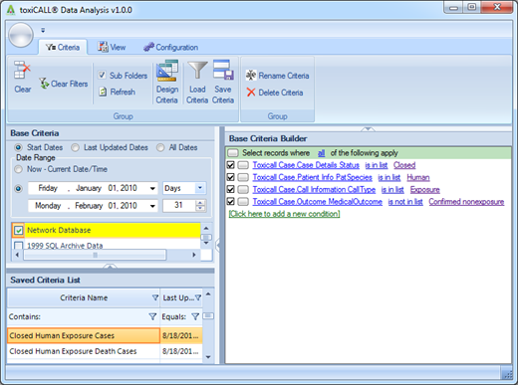Uncheck the PatSpecies condition checkbox
The height and width of the screenshot is (385, 518).
pos(231,177)
